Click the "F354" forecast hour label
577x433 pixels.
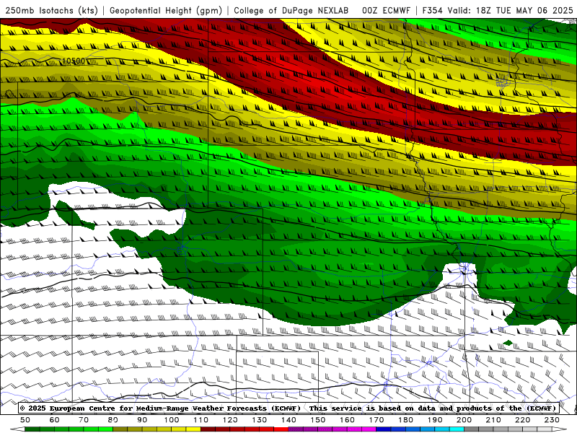(x=432, y=10)
